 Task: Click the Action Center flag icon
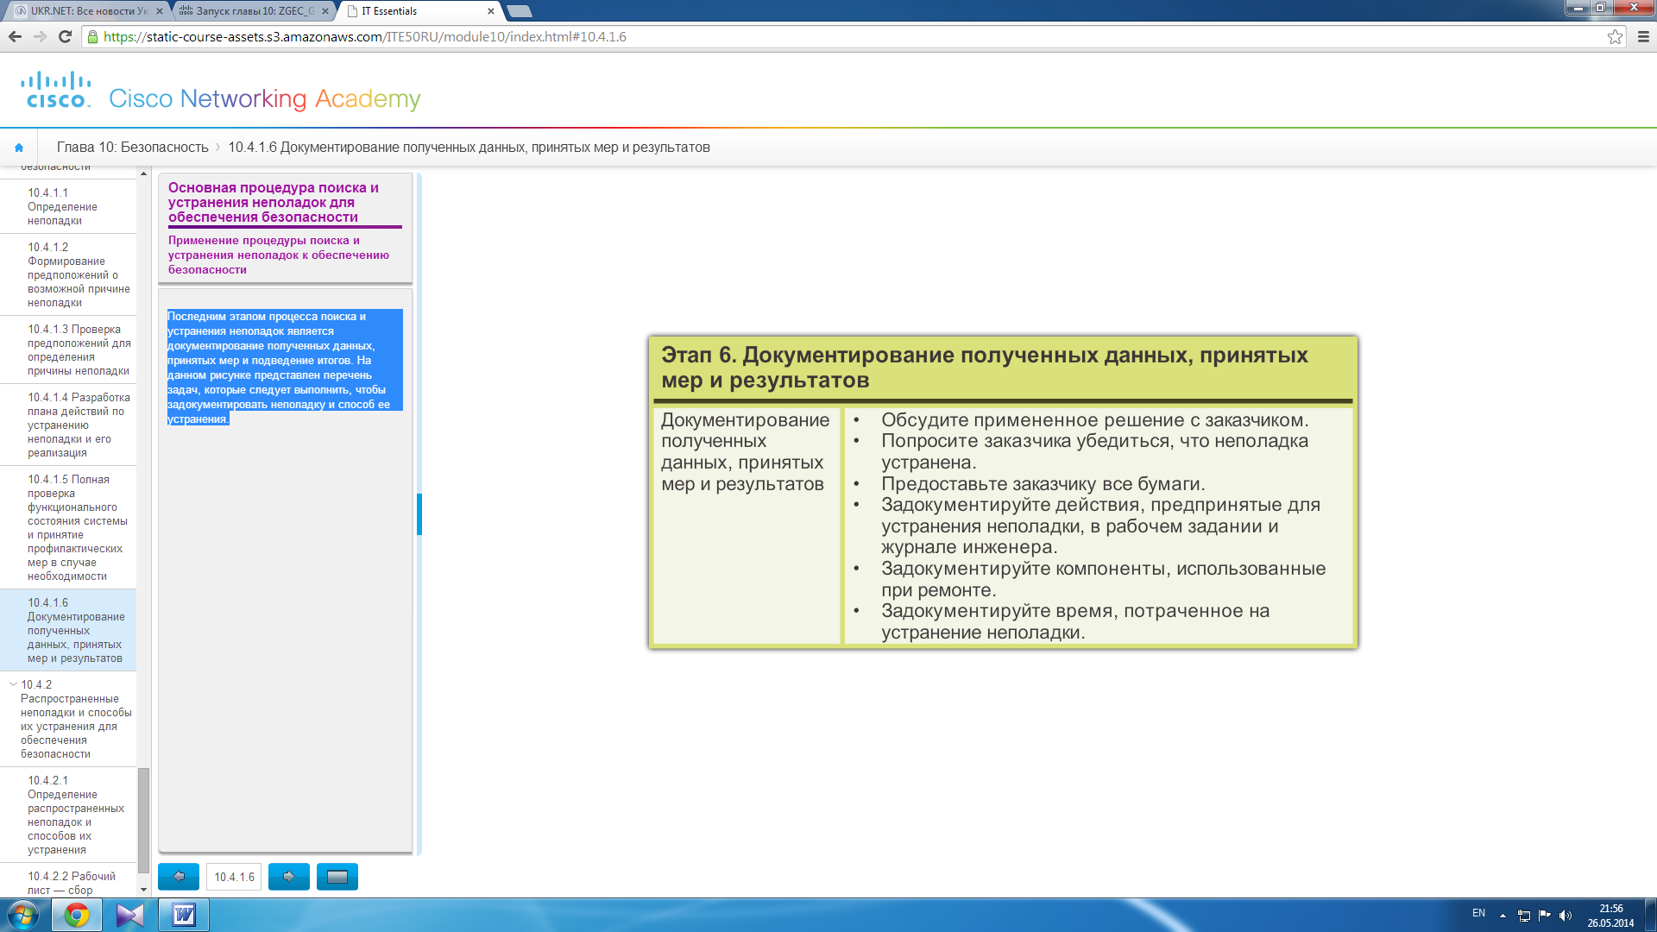pyautogui.click(x=1545, y=915)
